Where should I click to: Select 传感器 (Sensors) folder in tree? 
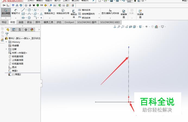click(x=14, y=45)
